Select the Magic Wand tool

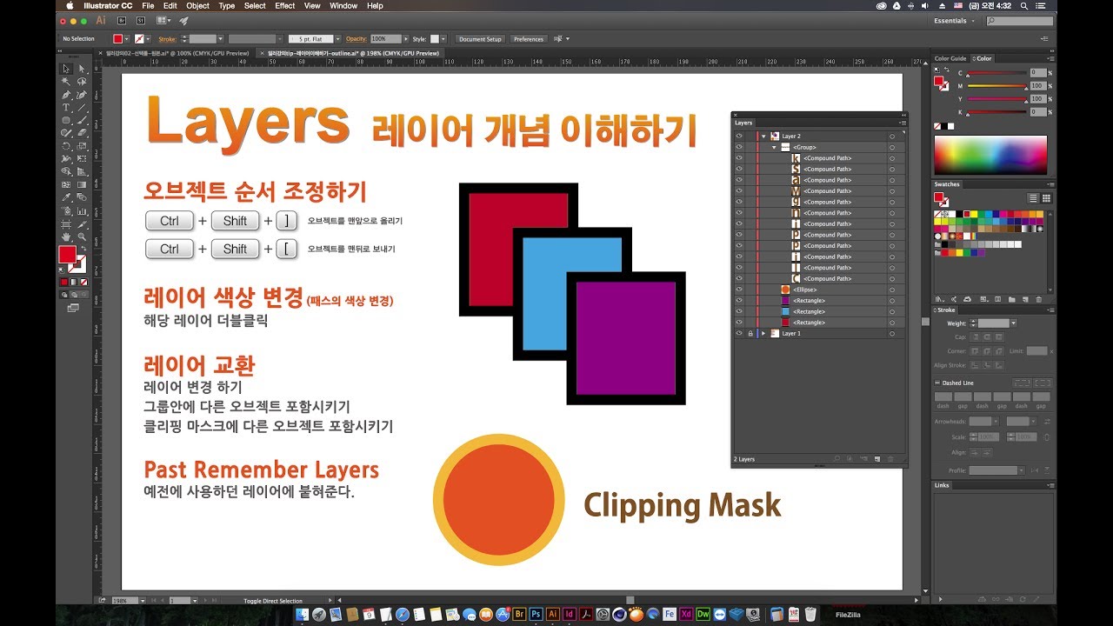(65, 81)
